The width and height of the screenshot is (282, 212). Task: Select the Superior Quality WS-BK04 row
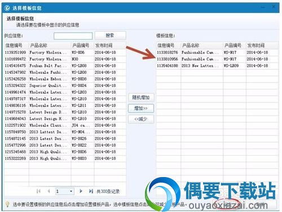click(x=65, y=86)
